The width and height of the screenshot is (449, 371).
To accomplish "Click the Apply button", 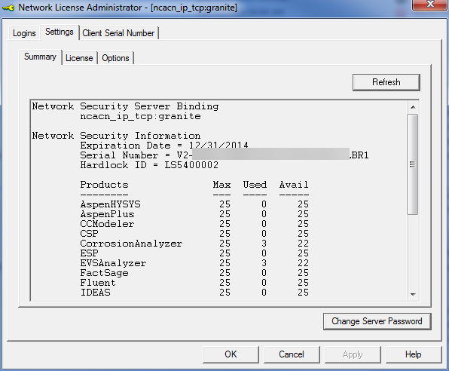I will click(353, 354).
